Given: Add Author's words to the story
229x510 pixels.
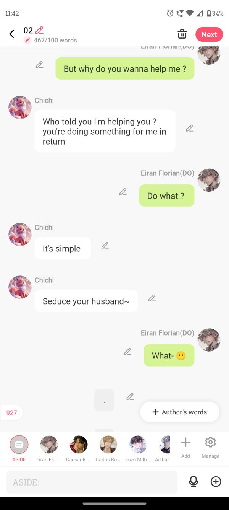Looking at the screenshot, I should click(179, 412).
